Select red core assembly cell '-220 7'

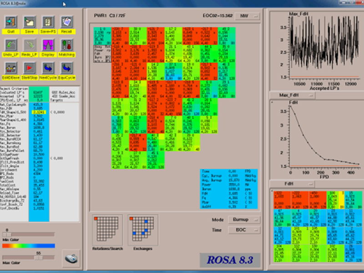tap(120, 36)
